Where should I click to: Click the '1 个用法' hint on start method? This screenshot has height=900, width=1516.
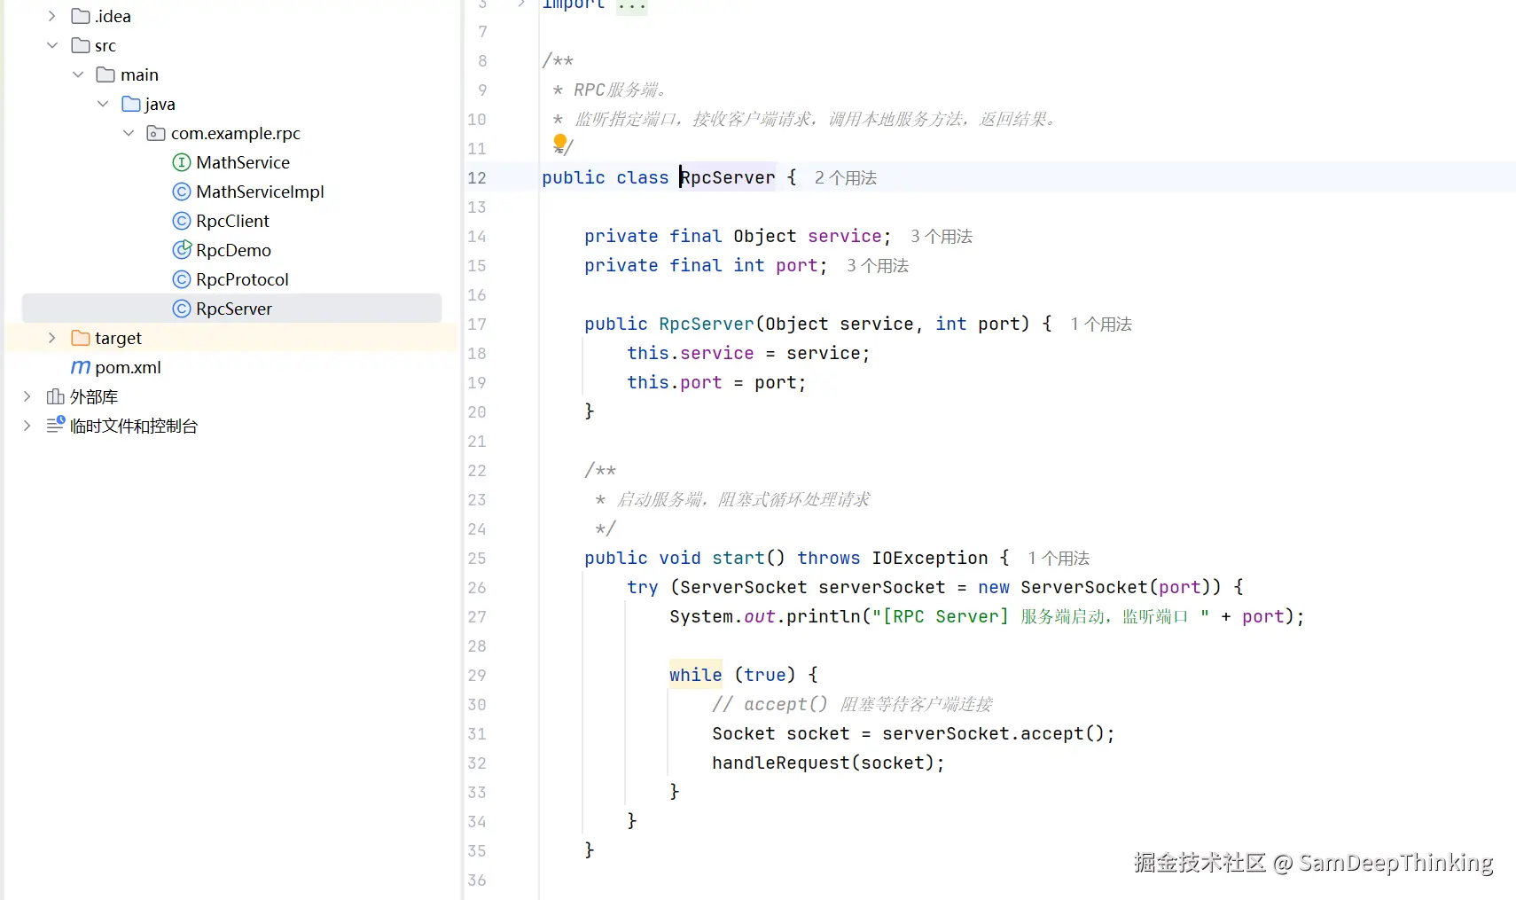click(x=1059, y=558)
